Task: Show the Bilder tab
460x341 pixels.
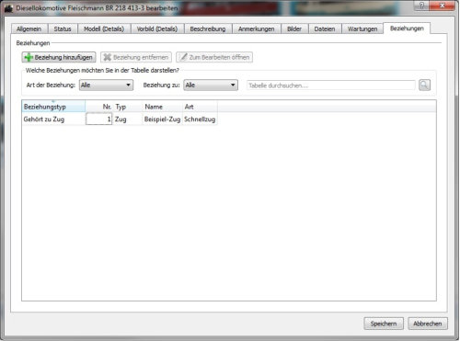Action: point(294,28)
